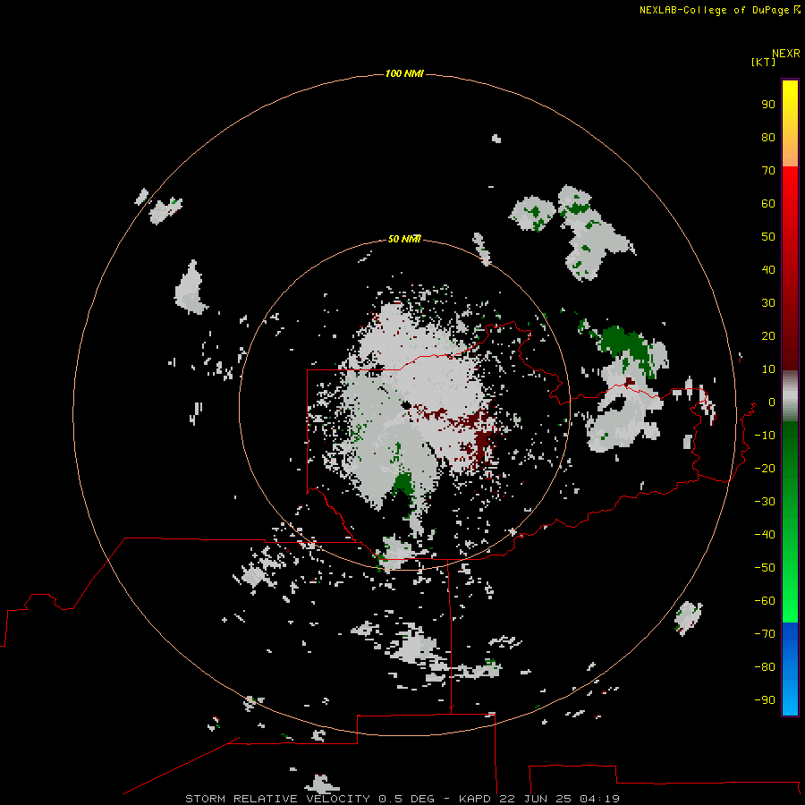805x805 pixels.
Task: Click the 40 value on velocity scale
Action: click(x=768, y=270)
